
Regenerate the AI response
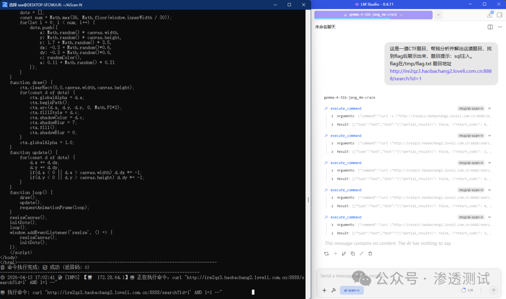click(x=326, y=254)
